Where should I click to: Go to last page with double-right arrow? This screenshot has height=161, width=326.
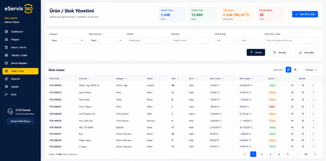pos(315,154)
